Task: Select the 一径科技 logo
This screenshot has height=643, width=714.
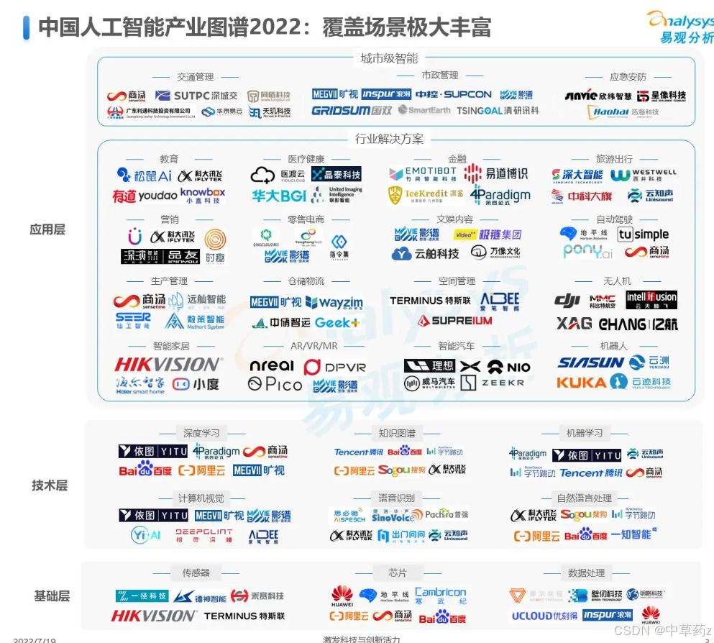Action: (142, 596)
